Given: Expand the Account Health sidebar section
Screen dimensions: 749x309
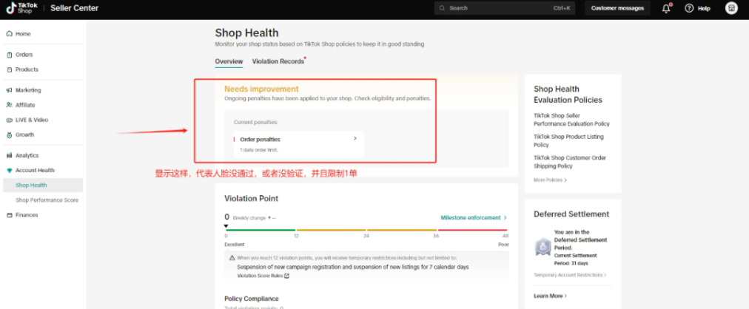Looking at the screenshot, I should click(x=34, y=170).
